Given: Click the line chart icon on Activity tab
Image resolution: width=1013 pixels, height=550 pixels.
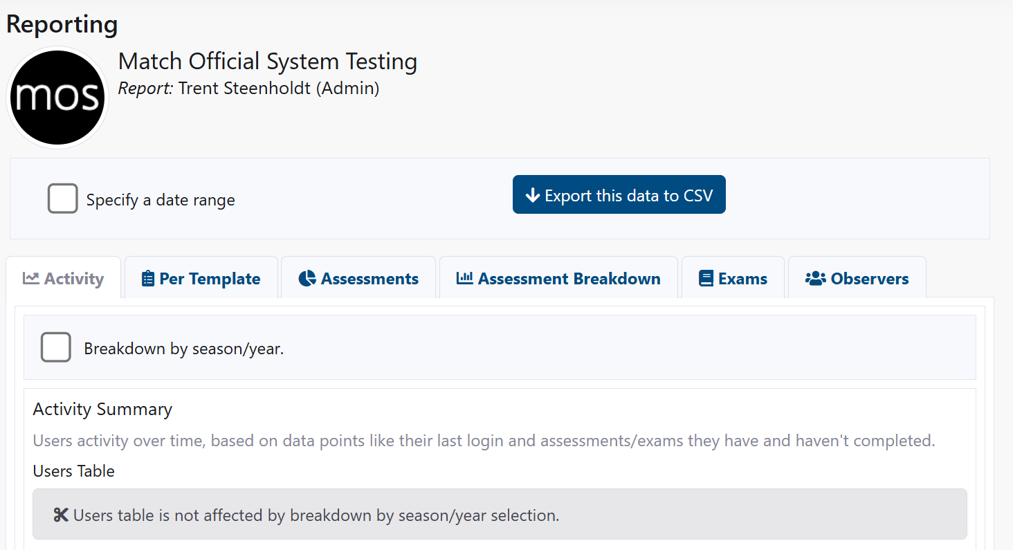Looking at the screenshot, I should [30, 278].
